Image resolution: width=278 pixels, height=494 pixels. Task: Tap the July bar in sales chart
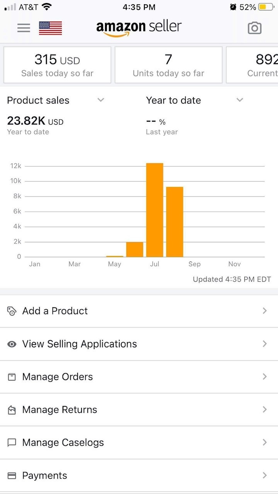154,210
